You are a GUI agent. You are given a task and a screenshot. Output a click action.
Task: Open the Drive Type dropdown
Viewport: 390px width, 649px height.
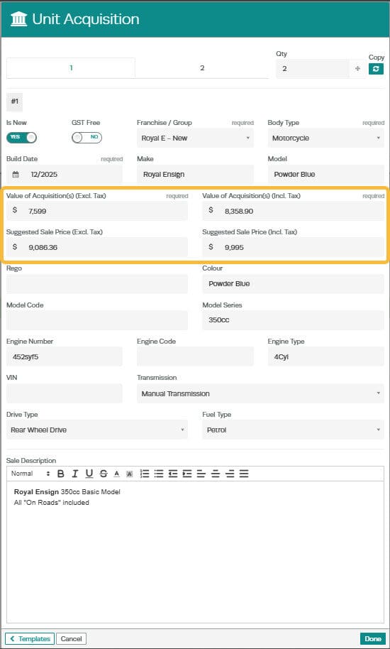point(97,430)
